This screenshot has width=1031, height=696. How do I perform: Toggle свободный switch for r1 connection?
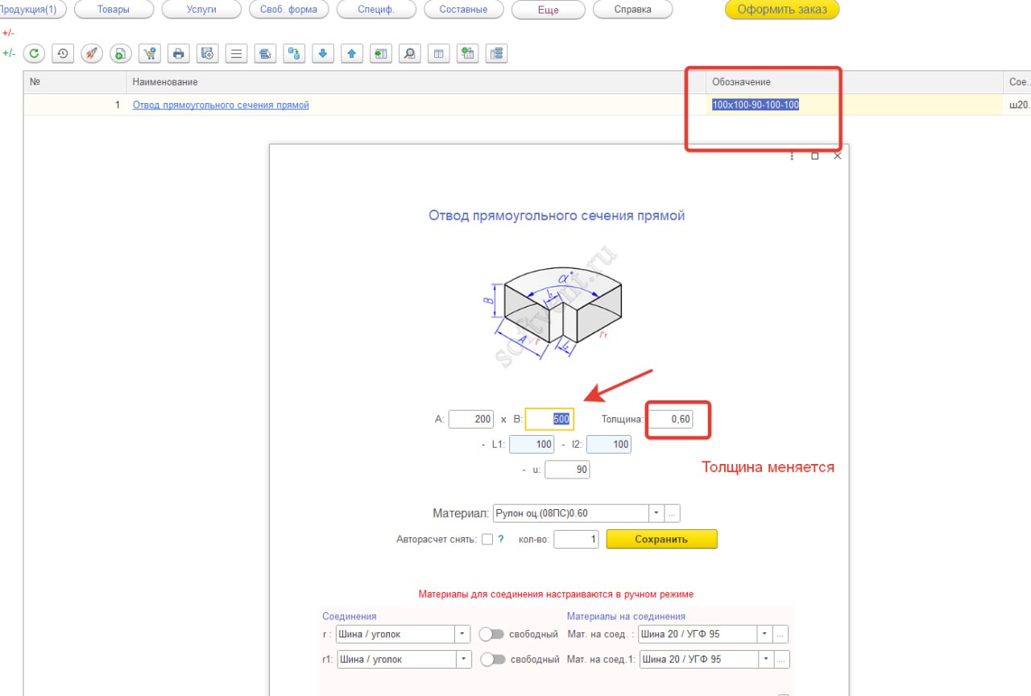pyautogui.click(x=492, y=659)
